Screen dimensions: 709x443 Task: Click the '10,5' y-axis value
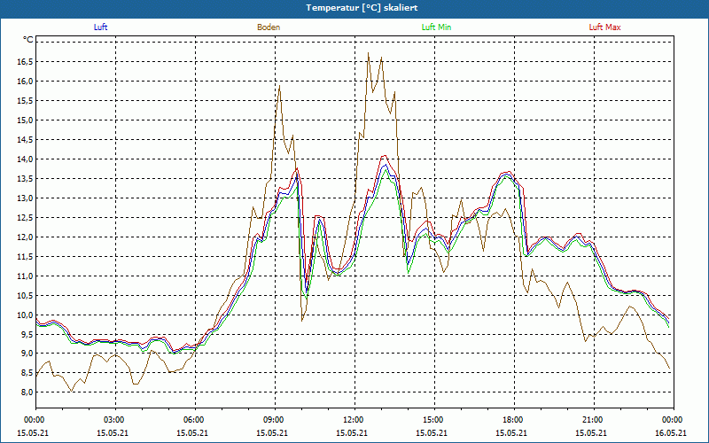25,295
